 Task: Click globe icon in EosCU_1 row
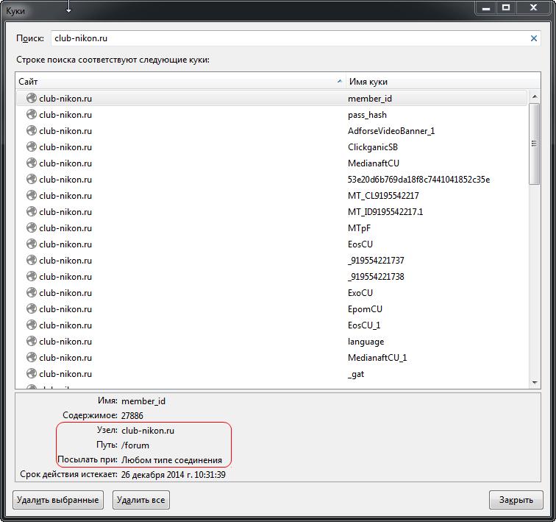32,325
